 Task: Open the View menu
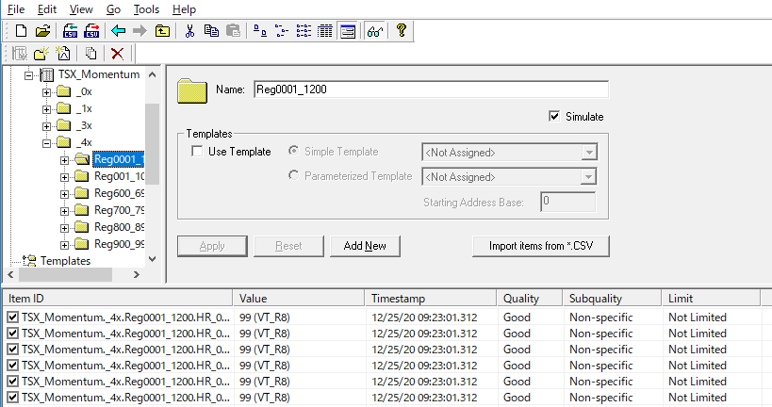pyautogui.click(x=81, y=8)
